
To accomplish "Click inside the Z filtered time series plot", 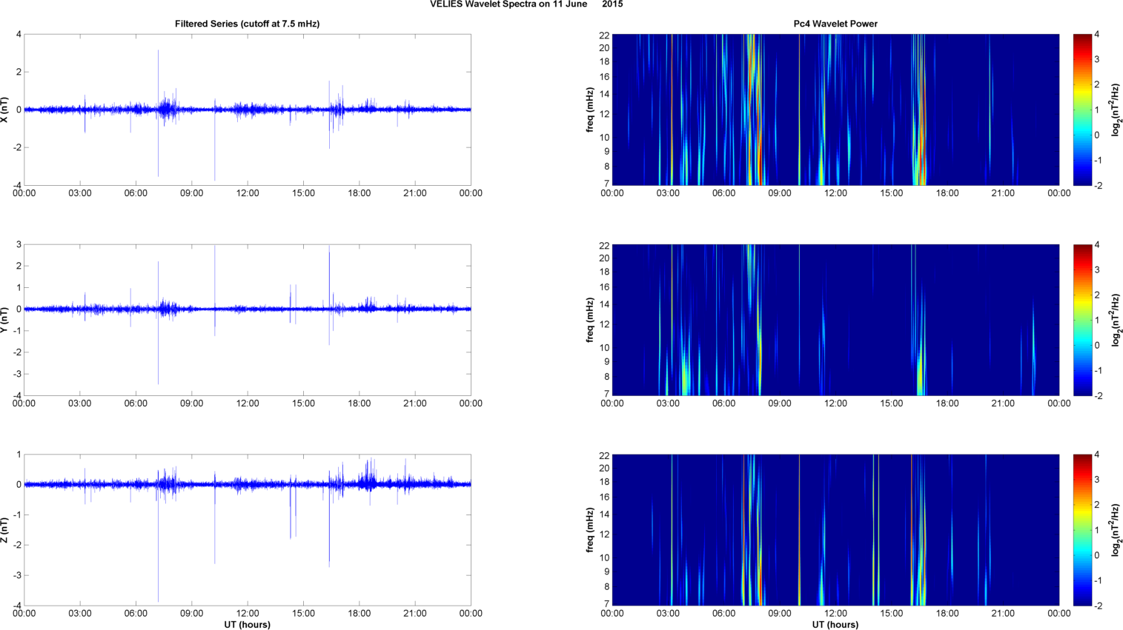I will click(247, 548).
